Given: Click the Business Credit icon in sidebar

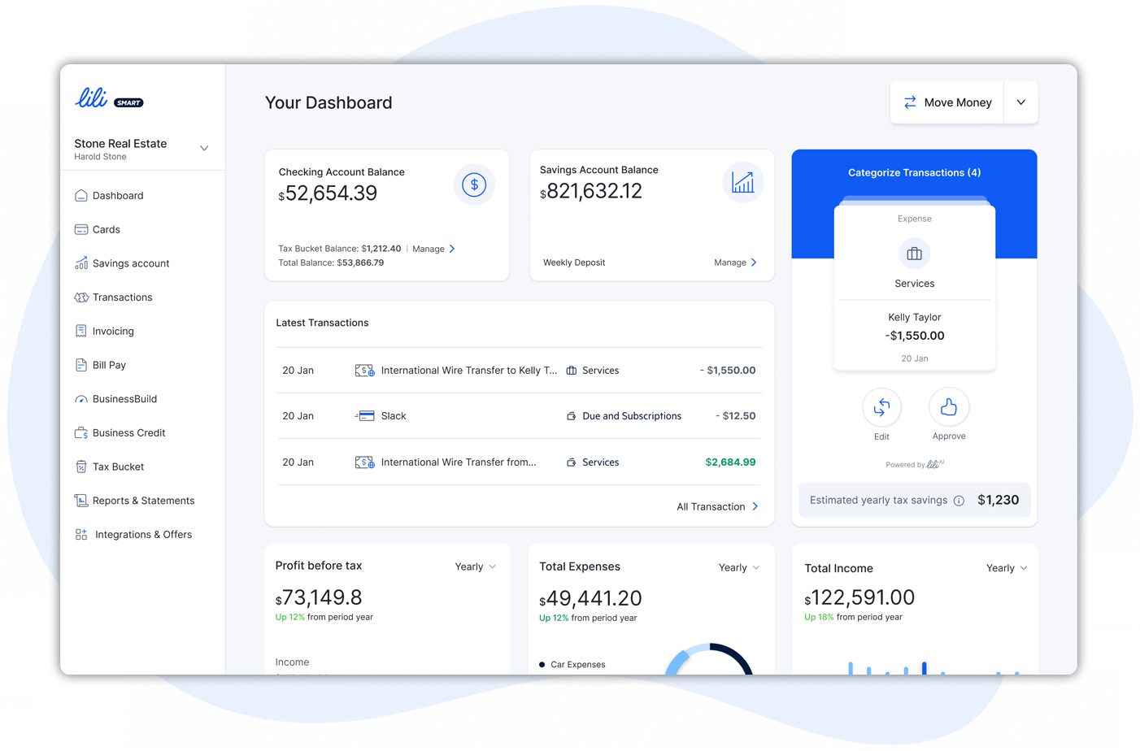Looking at the screenshot, I should pos(81,432).
